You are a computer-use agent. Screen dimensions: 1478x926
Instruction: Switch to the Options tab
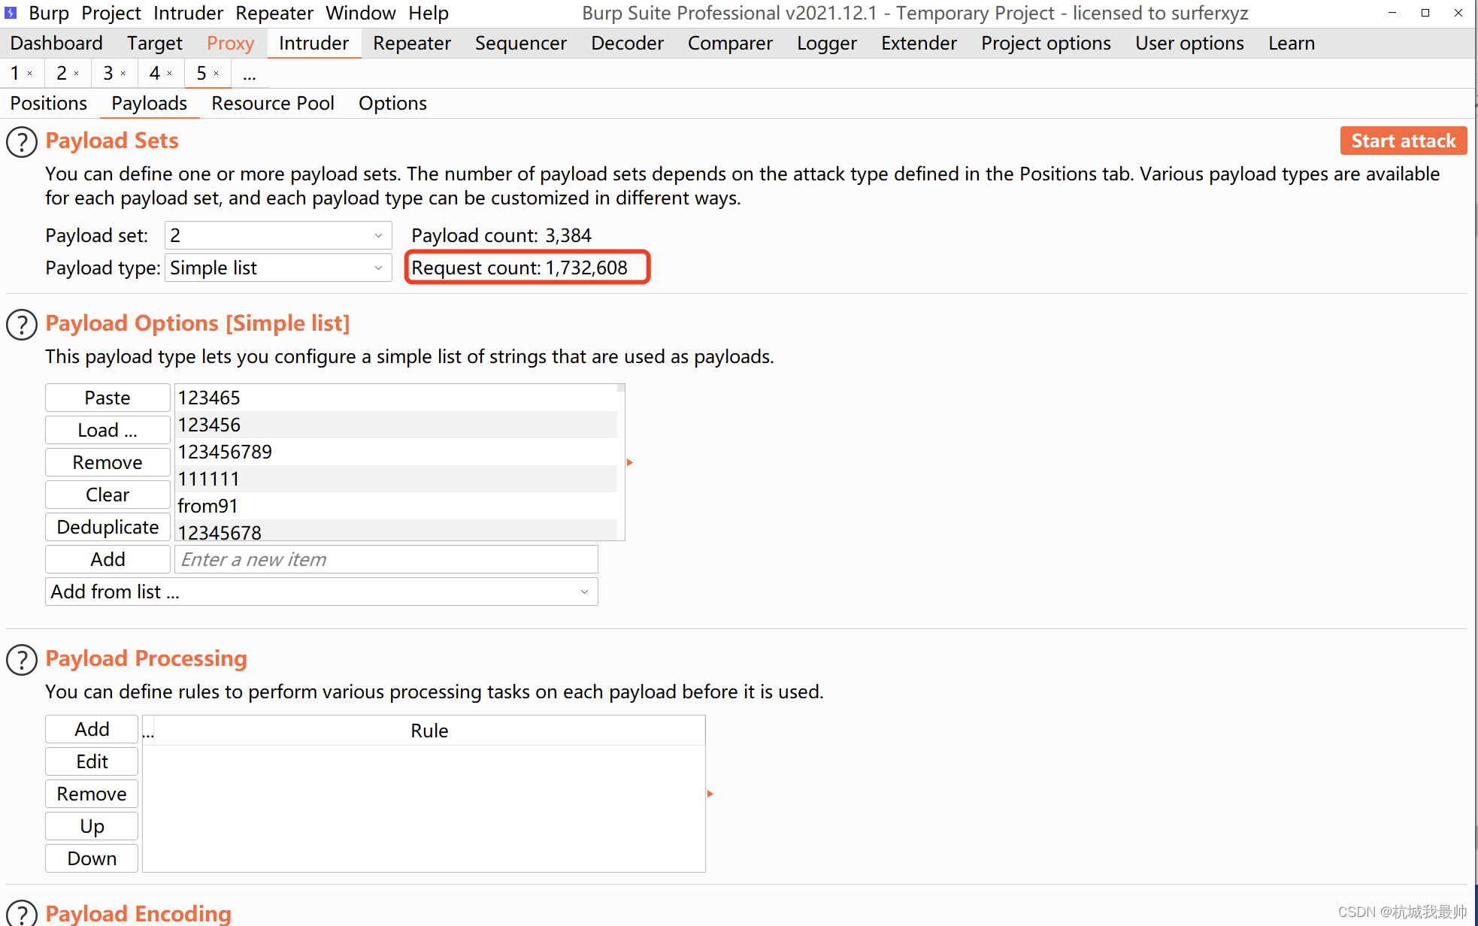(x=392, y=102)
